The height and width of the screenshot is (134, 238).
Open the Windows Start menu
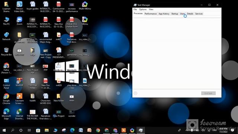tap(4, 130)
